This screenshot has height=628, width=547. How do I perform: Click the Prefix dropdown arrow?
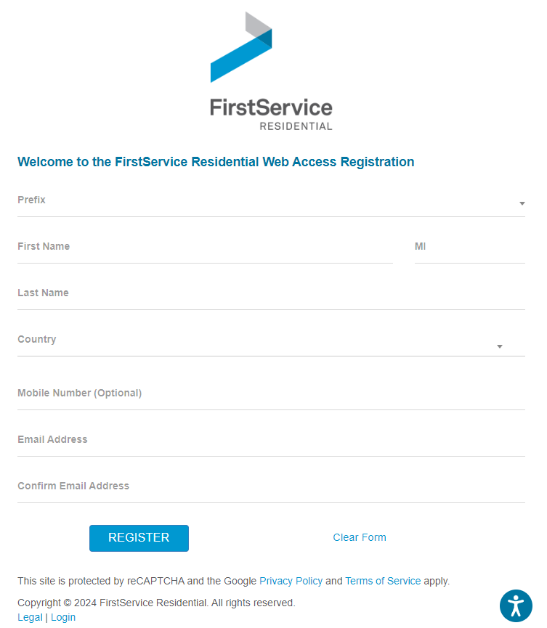click(522, 203)
